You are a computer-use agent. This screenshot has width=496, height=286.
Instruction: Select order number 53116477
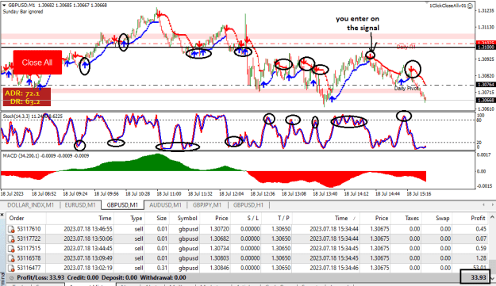pyautogui.click(x=29, y=269)
